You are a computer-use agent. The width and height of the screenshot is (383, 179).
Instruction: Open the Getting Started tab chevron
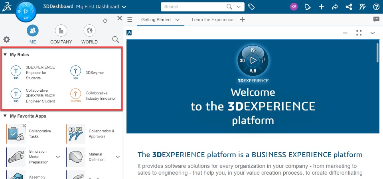(x=178, y=20)
